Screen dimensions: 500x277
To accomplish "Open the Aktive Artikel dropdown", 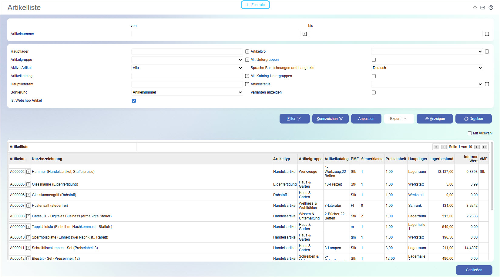I will pyautogui.click(x=187, y=68).
